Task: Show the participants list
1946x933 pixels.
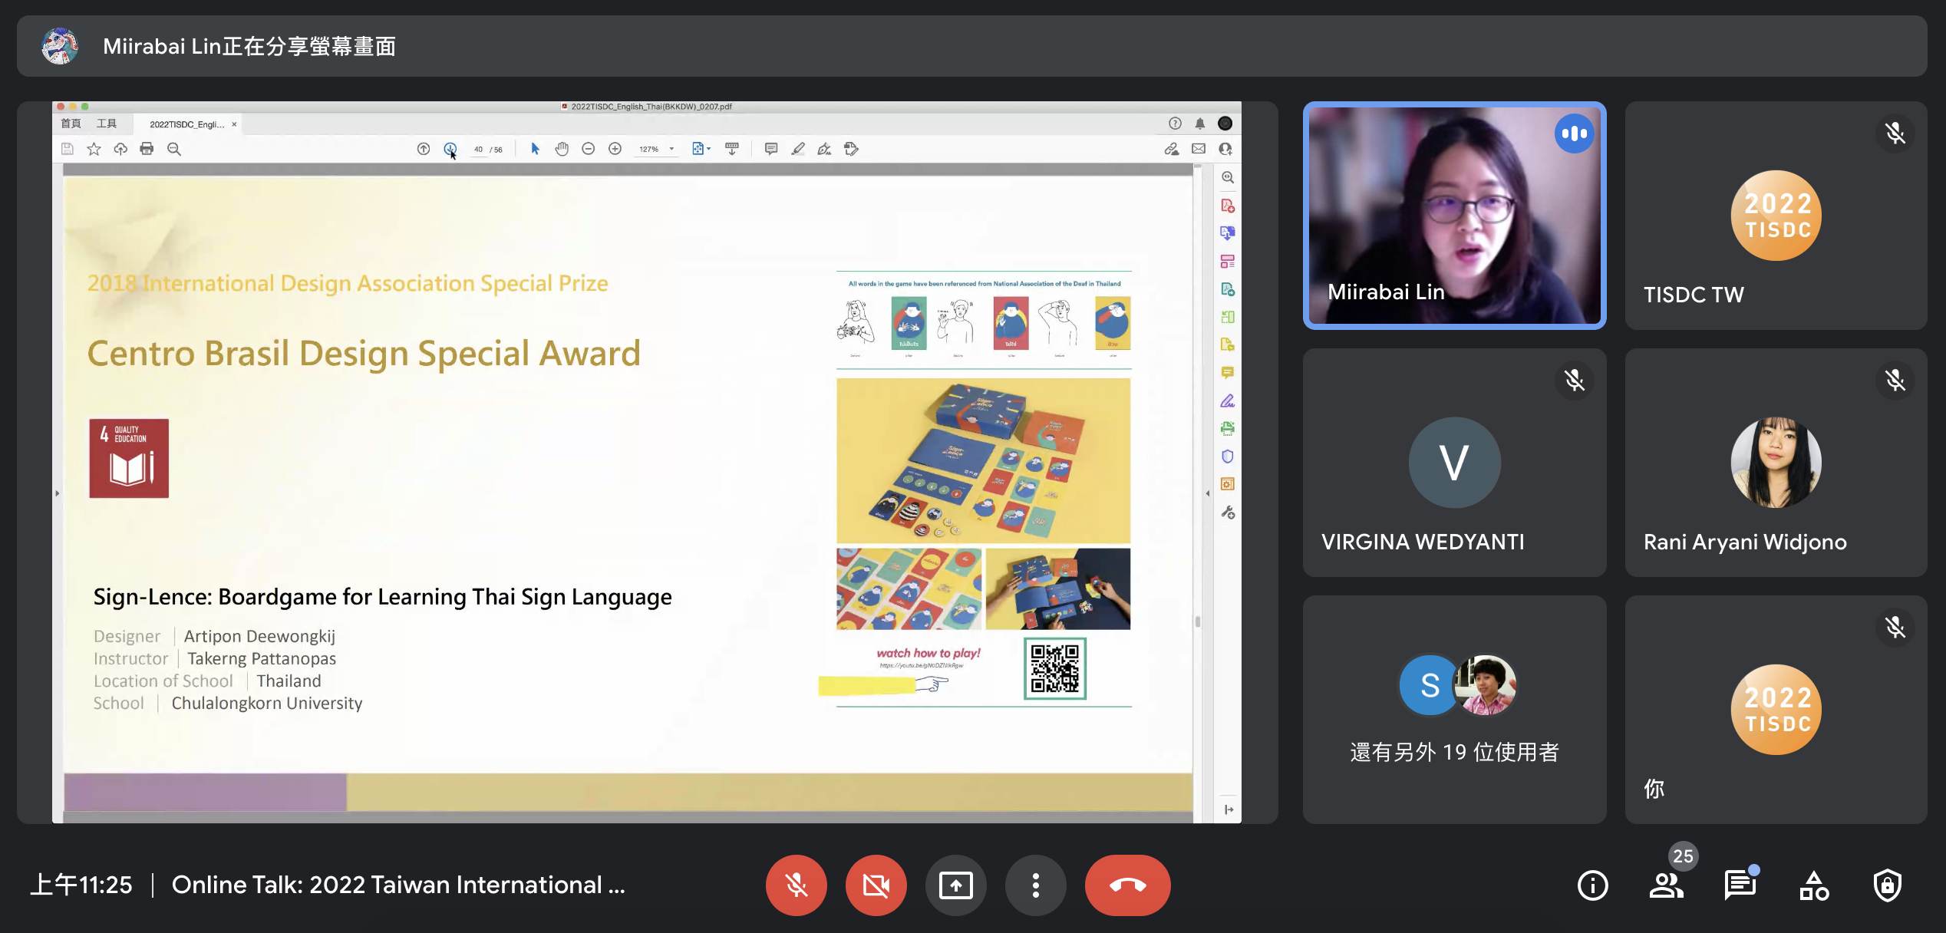Action: point(1666,885)
